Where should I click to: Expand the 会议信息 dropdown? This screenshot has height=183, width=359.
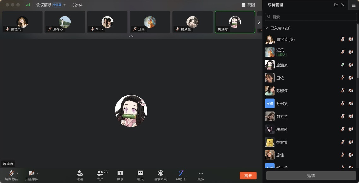point(65,5)
